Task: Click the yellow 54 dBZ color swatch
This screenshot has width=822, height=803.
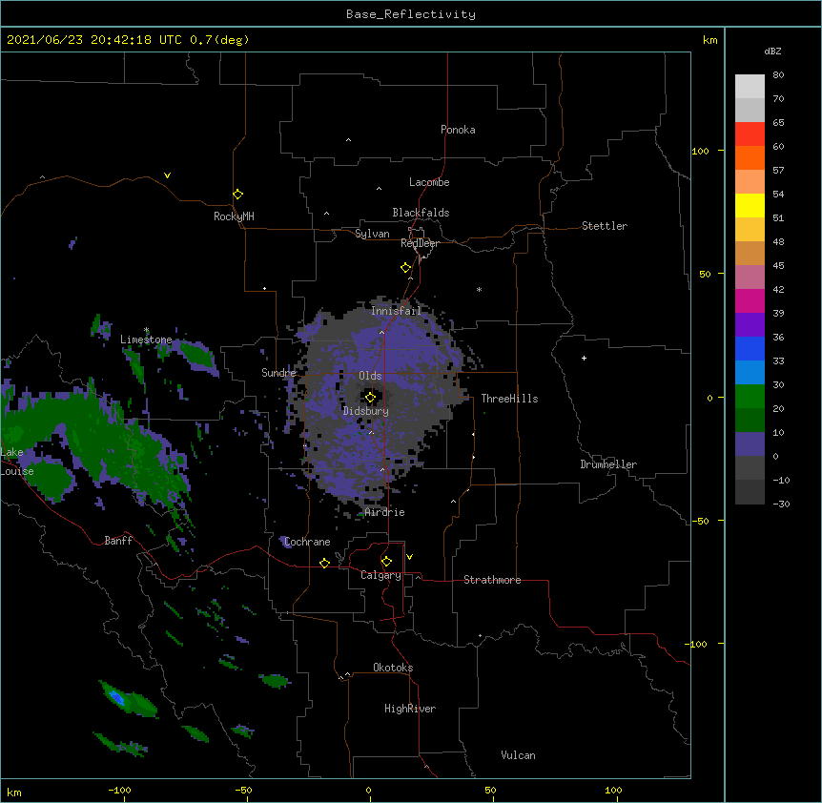Action: 750,205
